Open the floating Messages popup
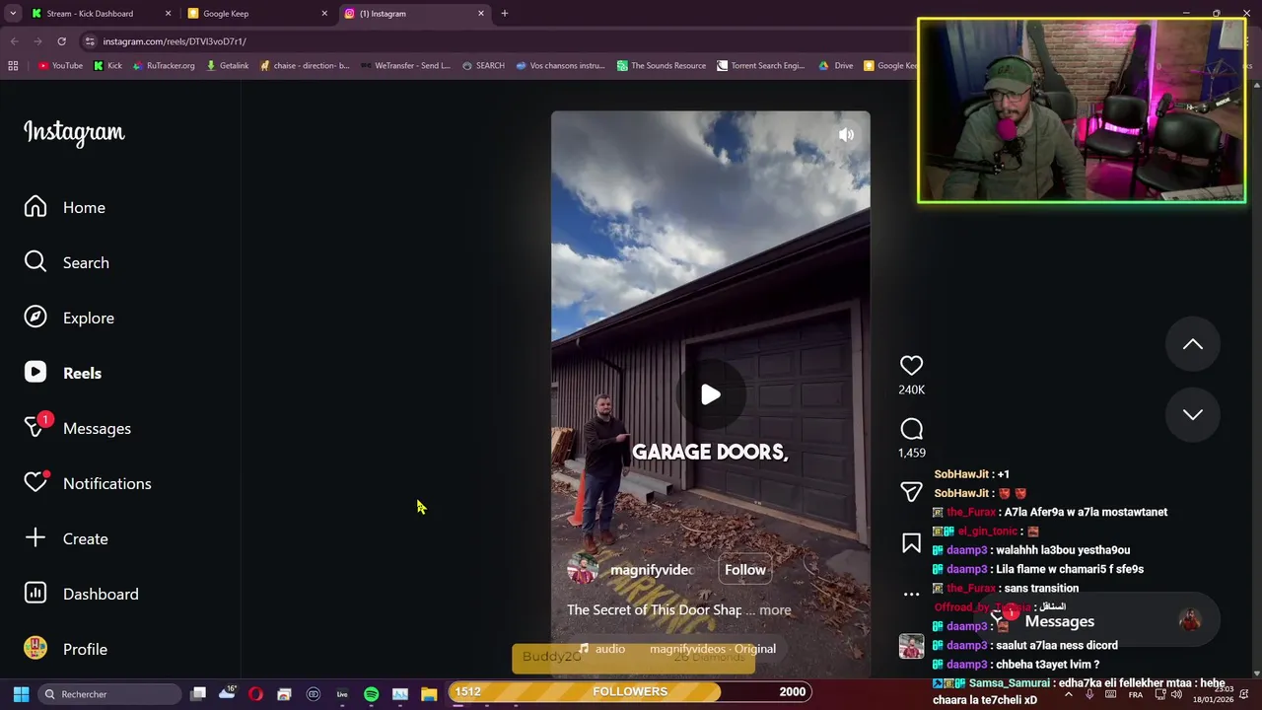The height and width of the screenshot is (710, 1262). click(x=1096, y=621)
